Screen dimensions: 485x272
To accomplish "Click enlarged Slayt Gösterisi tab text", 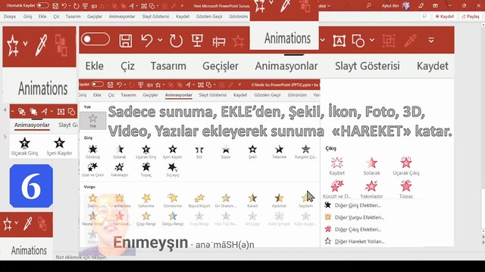I will coord(367,66).
